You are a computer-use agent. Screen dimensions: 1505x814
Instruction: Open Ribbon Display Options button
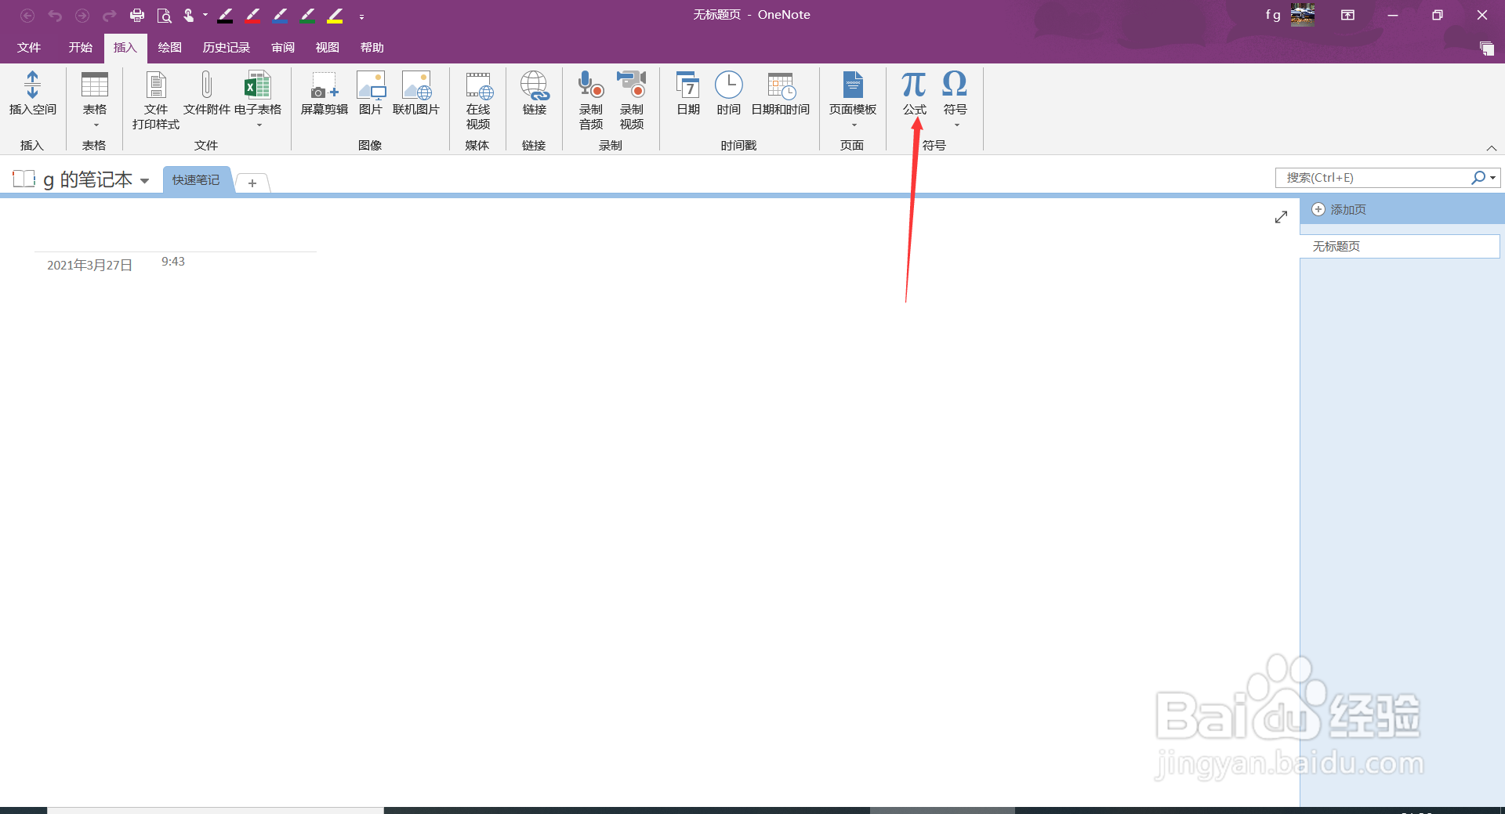coord(1347,15)
